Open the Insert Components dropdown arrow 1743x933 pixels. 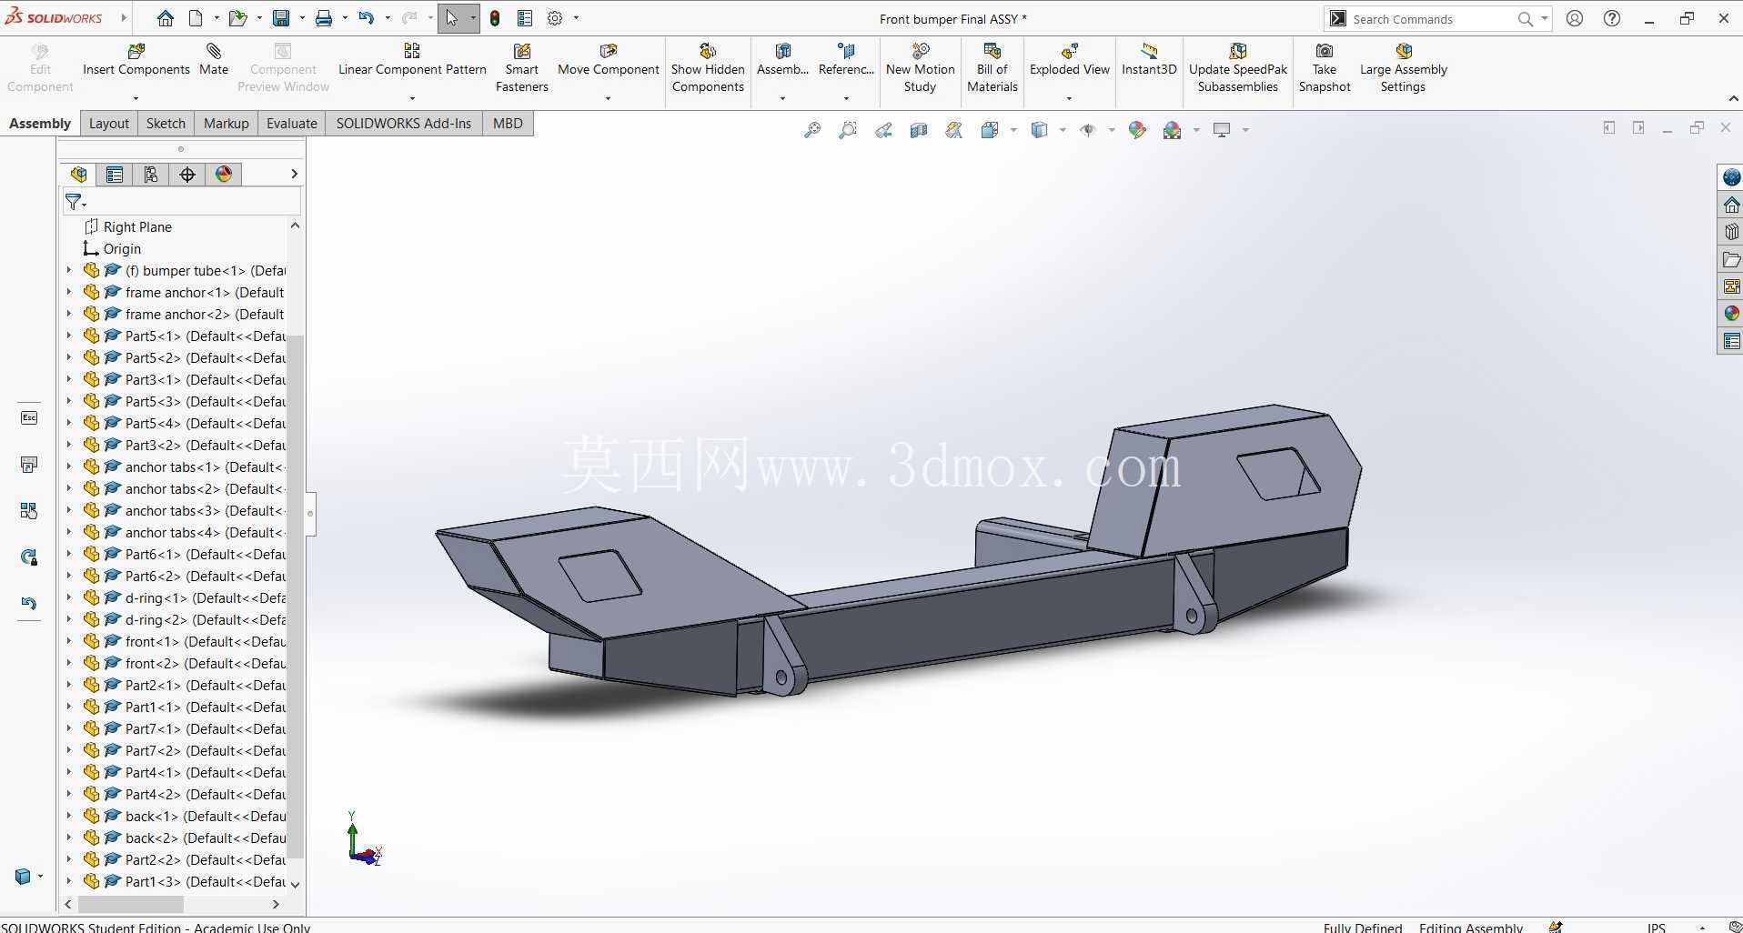coord(136,98)
